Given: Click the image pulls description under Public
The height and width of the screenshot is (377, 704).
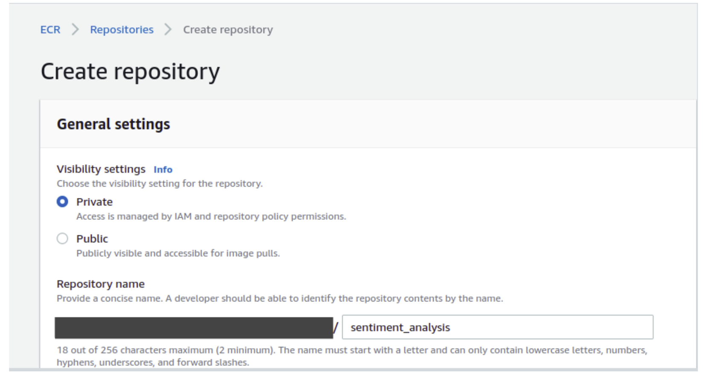Looking at the screenshot, I should click(x=178, y=253).
